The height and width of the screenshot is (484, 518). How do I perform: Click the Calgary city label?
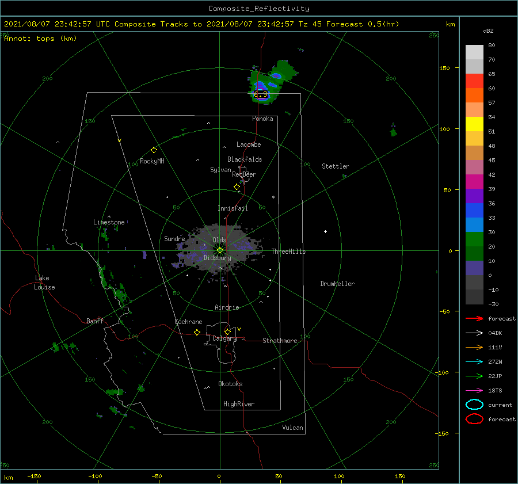pyautogui.click(x=224, y=338)
